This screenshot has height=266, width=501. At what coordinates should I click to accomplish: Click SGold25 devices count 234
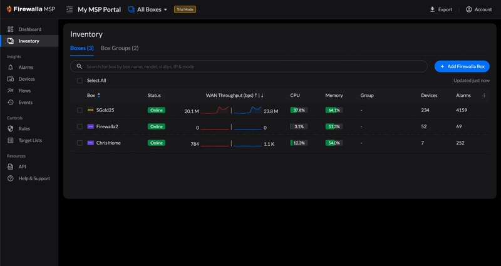point(425,110)
